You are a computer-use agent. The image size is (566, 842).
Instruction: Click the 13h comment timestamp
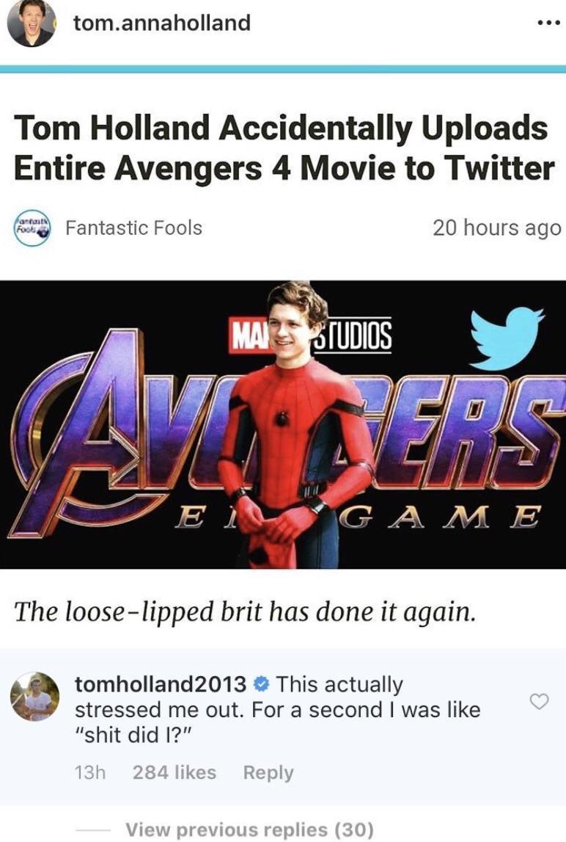(89, 772)
